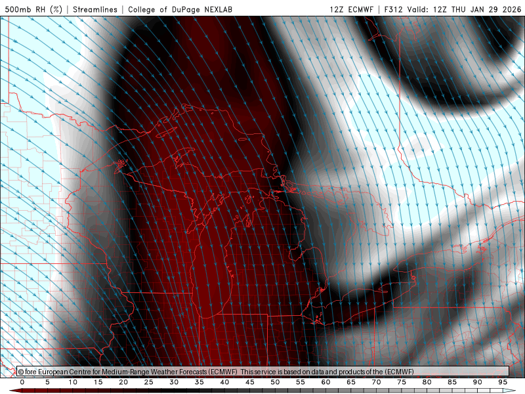The image size is (525, 394).
Task: Click the "70" color scale label
Action: (x=376, y=382)
